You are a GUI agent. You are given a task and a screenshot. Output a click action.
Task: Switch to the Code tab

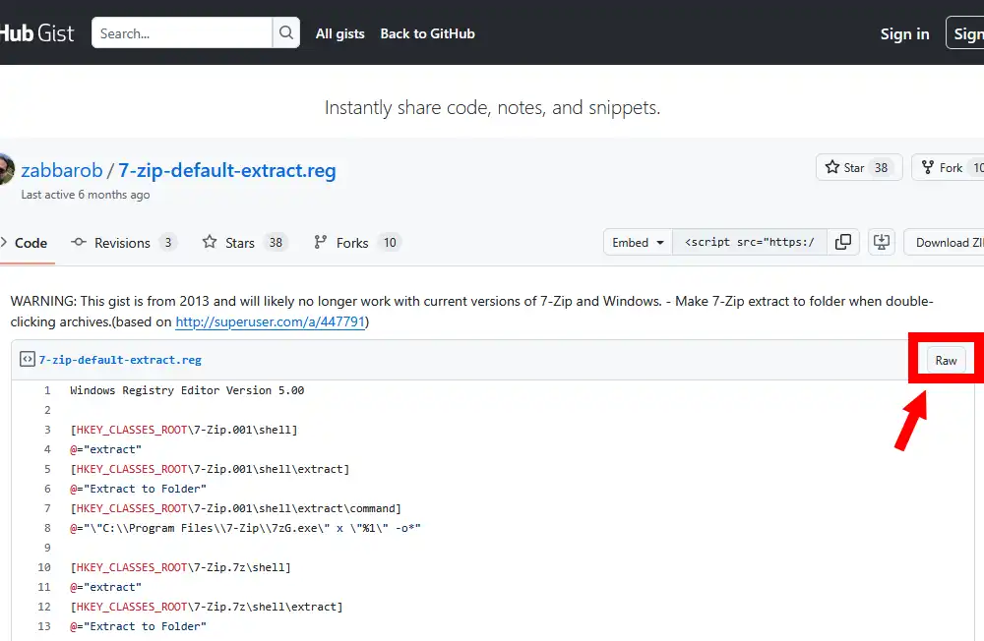point(26,243)
